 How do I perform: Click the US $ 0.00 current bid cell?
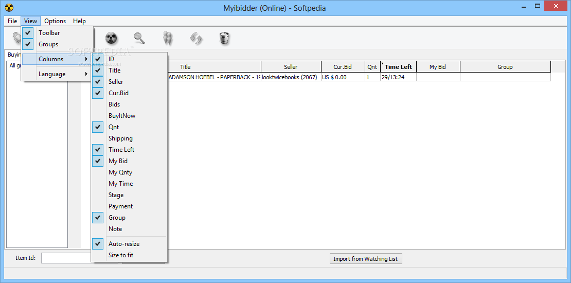(x=343, y=77)
